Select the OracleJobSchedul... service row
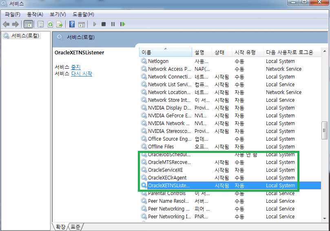This screenshot has height=231, width=330. [230, 155]
